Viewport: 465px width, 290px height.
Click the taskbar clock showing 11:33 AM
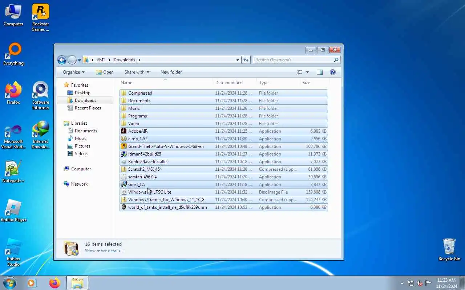(446, 283)
